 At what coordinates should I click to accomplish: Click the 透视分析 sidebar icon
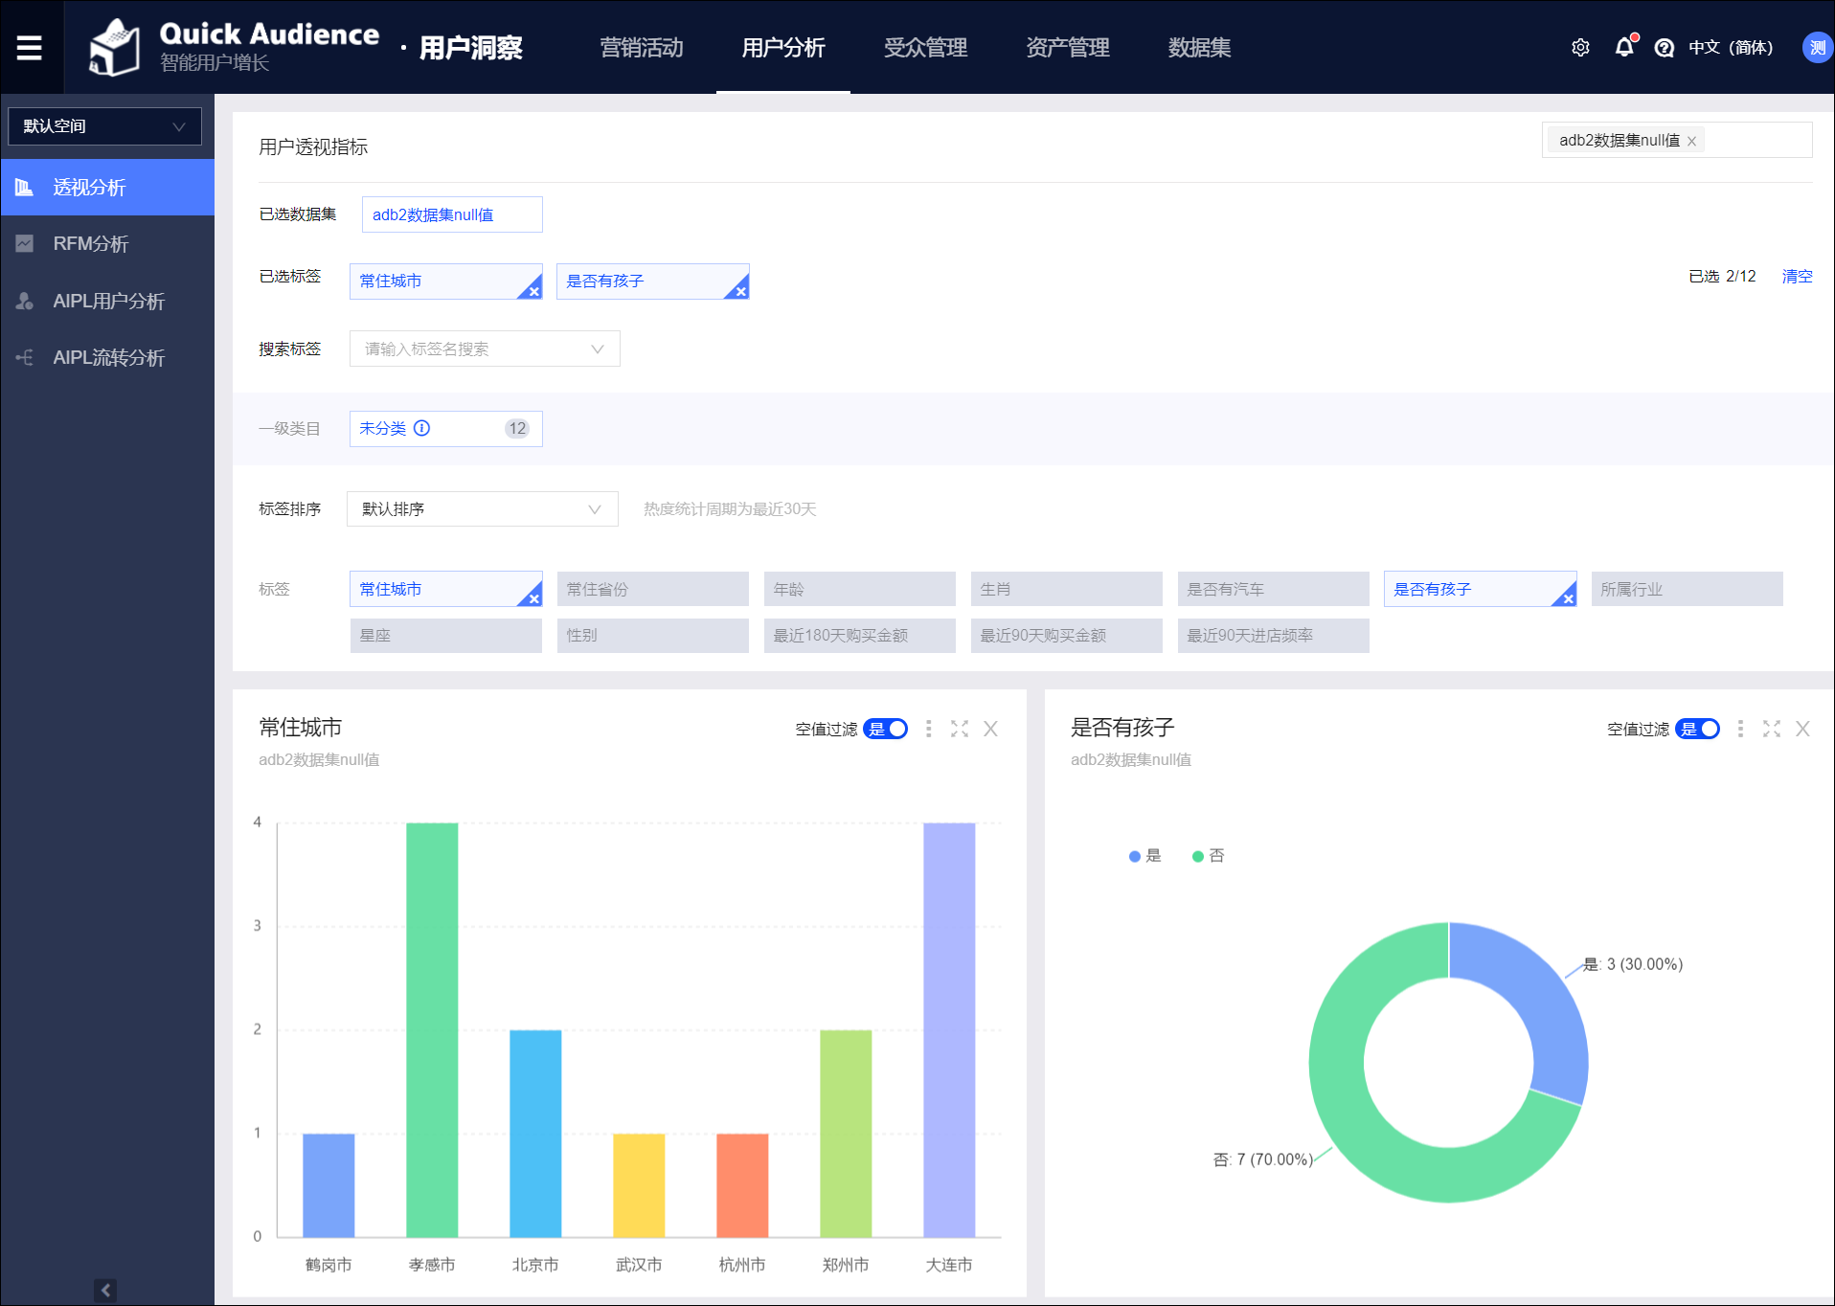[x=25, y=187]
